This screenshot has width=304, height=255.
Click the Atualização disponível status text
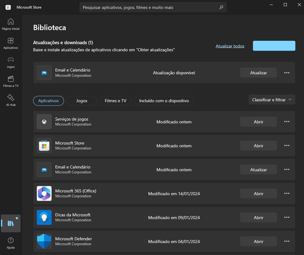174,73
